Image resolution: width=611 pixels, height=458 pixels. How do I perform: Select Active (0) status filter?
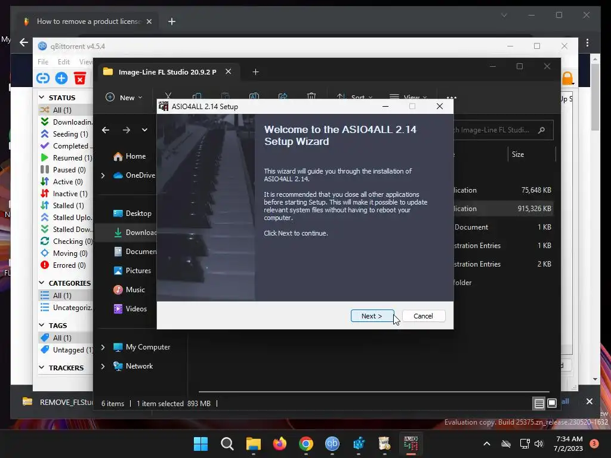click(x=66, y=182)
